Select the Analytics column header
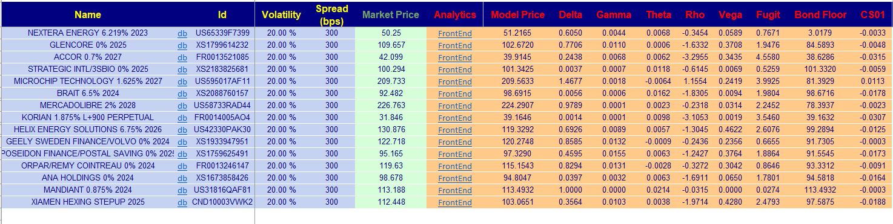893x224 pixels. tap(455, 14)
